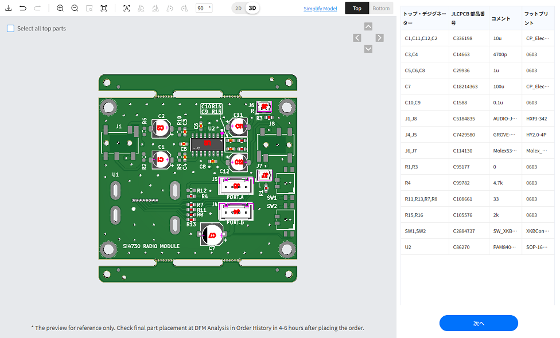
Task: Pan the board view right with the arrow
Action: (379, 38)
